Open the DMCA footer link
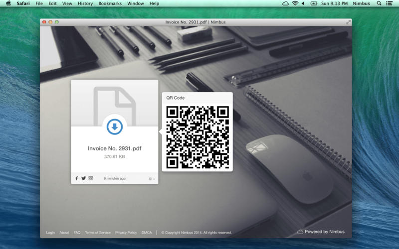 pos(147,233)
